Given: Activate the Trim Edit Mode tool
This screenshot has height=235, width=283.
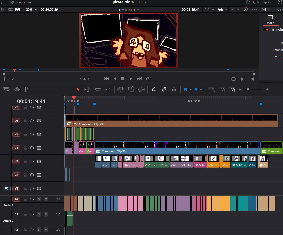Looking at the screenshot, I should click(x=88, y=89).
